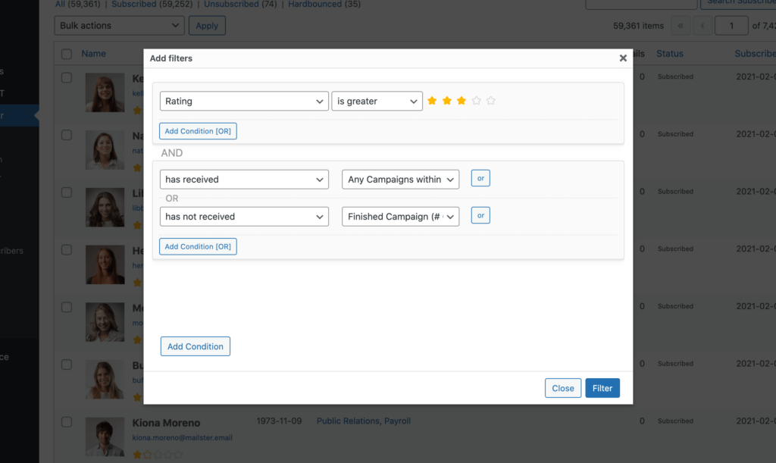Set rating filter to four stars
The width and height of the screenshot is (776, 463).
(476, 101)
